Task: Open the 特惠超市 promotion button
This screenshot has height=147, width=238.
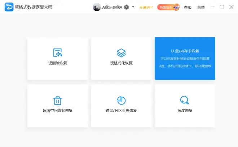Action: pos(168,7)
